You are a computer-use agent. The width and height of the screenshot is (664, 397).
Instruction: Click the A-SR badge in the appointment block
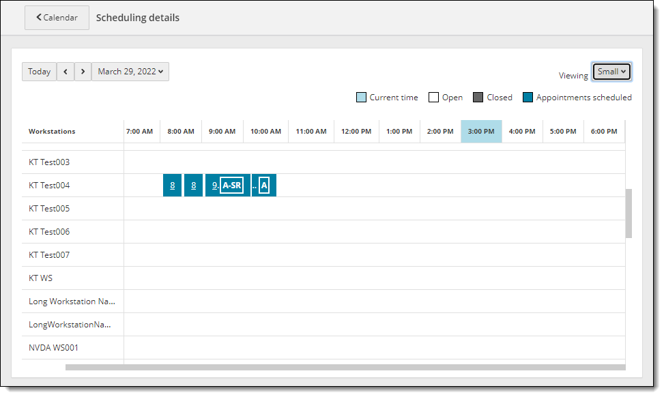coord(231,186)
